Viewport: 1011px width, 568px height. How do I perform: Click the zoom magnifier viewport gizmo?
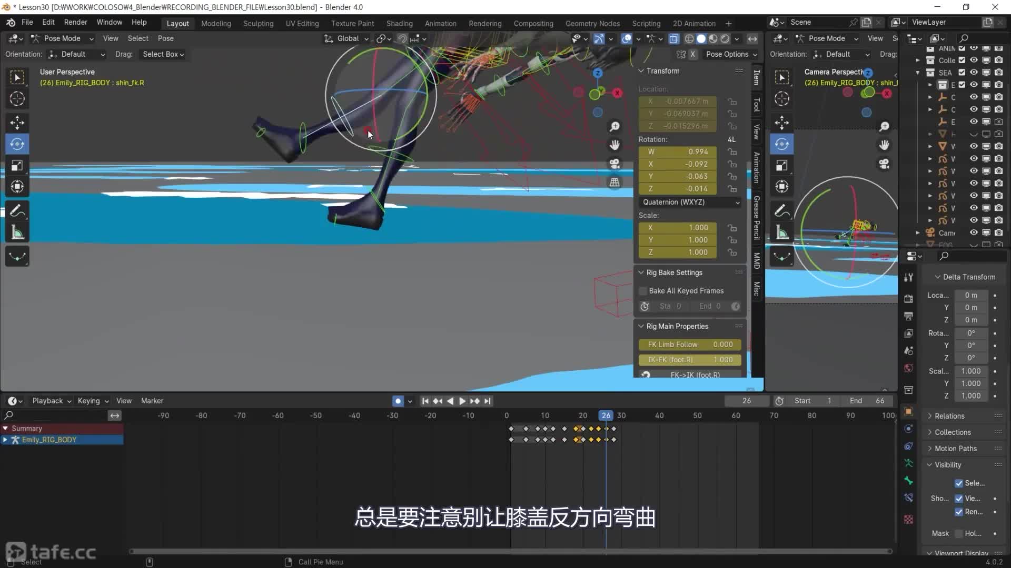(x=614, y=127)
